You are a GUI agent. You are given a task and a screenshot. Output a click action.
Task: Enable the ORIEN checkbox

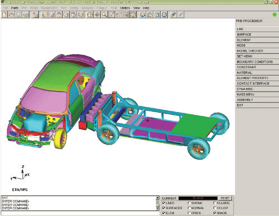coord(189,213)
